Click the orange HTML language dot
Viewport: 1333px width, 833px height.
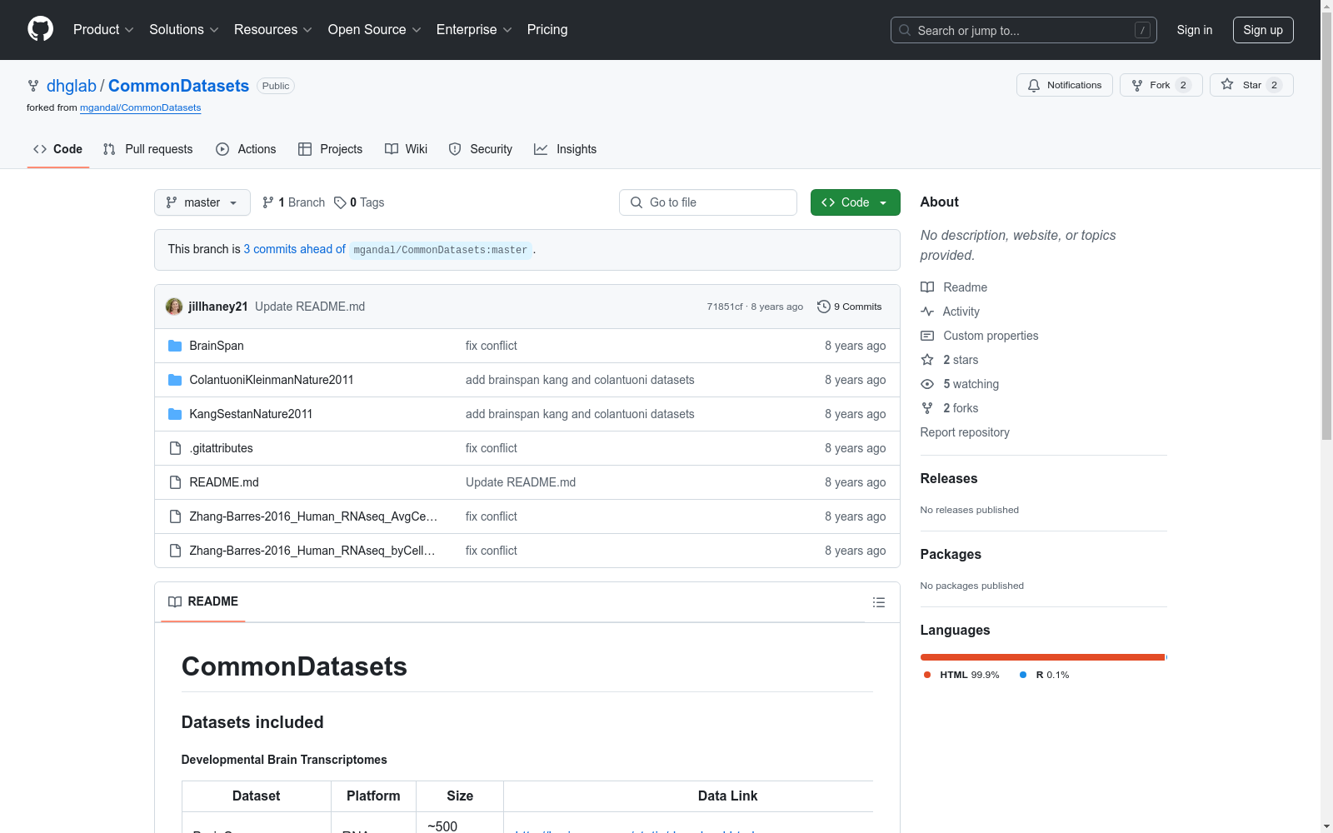click(x=927, y=675)
